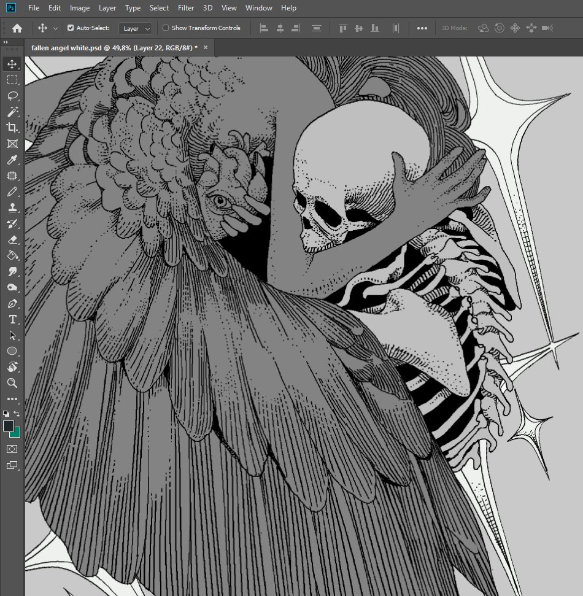The width and height of the screenshot is (583, 596).
Task: Enable Show Transform Controls
Action: point(166,28)
